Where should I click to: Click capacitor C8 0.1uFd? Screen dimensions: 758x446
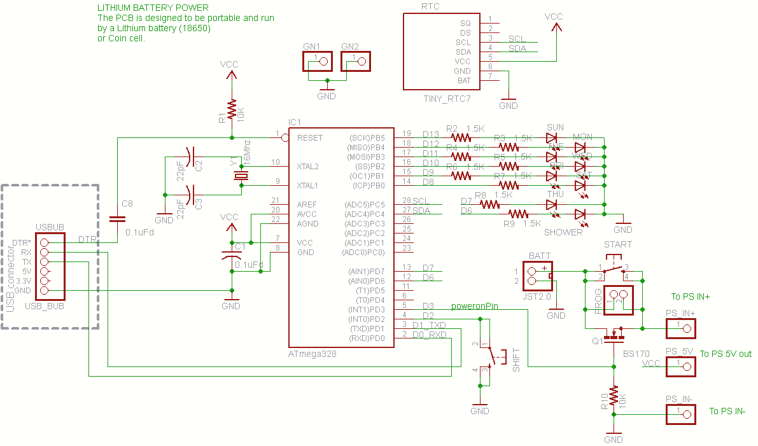tap(118, 220)
